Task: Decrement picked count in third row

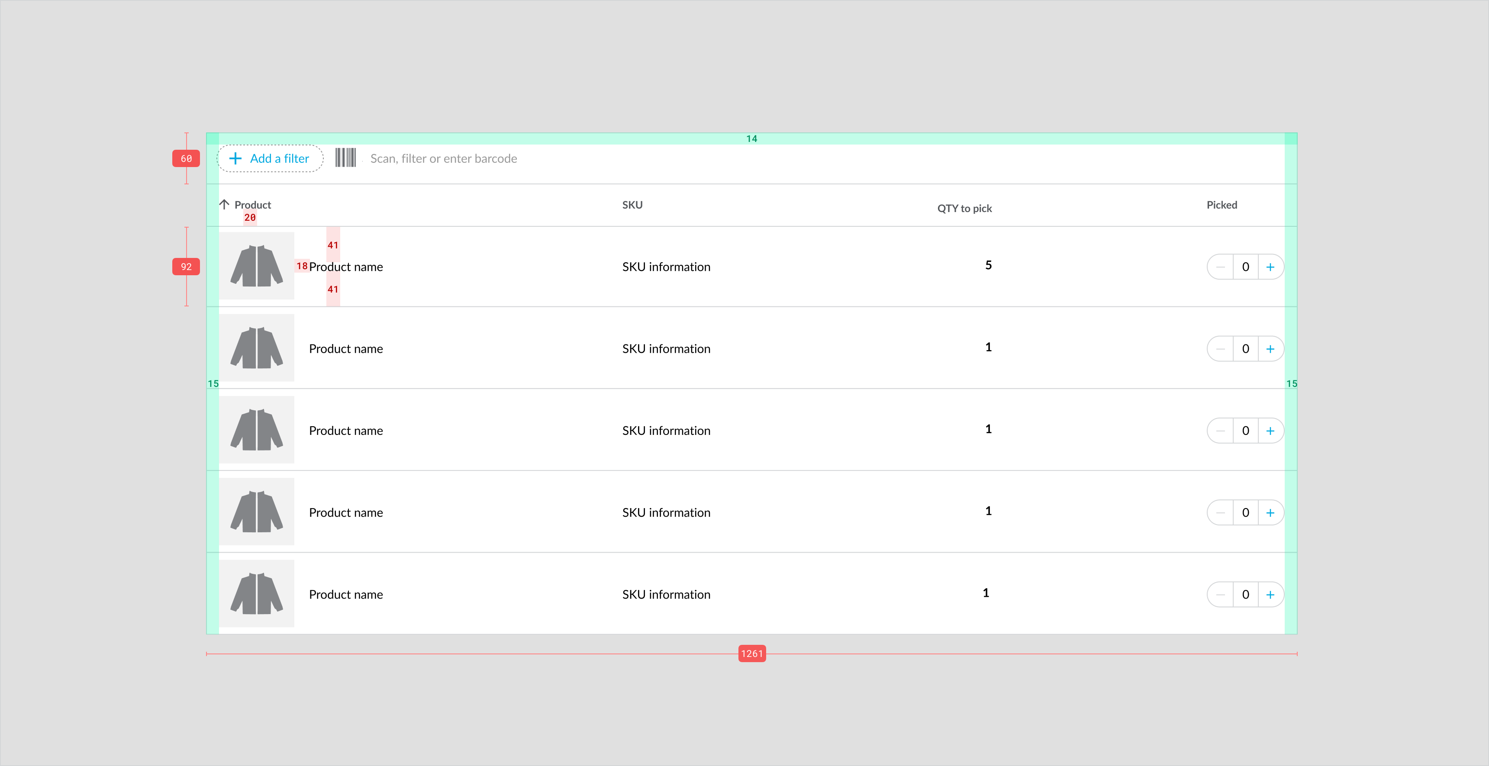Action: (x=1220, y=431)
